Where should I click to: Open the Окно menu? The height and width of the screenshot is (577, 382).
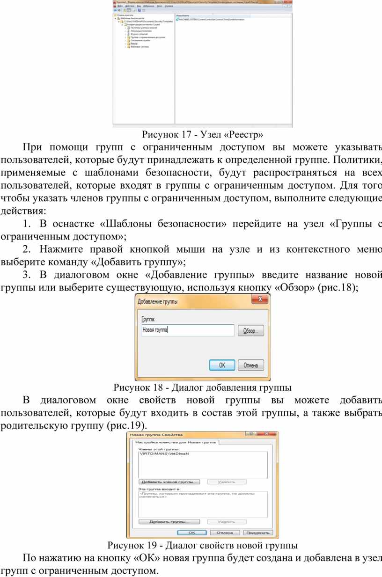tap(160, 6)
